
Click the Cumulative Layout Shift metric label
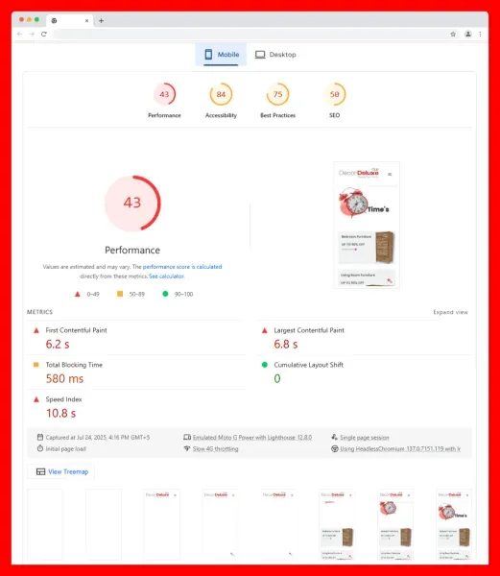point(309,365)
